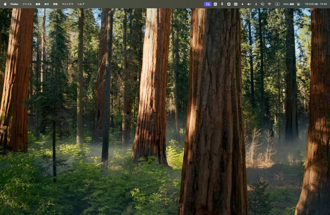Click the tag-shaped icon beside Bluetooth
This screenshot has height=215, width=330.
[263, 4]
